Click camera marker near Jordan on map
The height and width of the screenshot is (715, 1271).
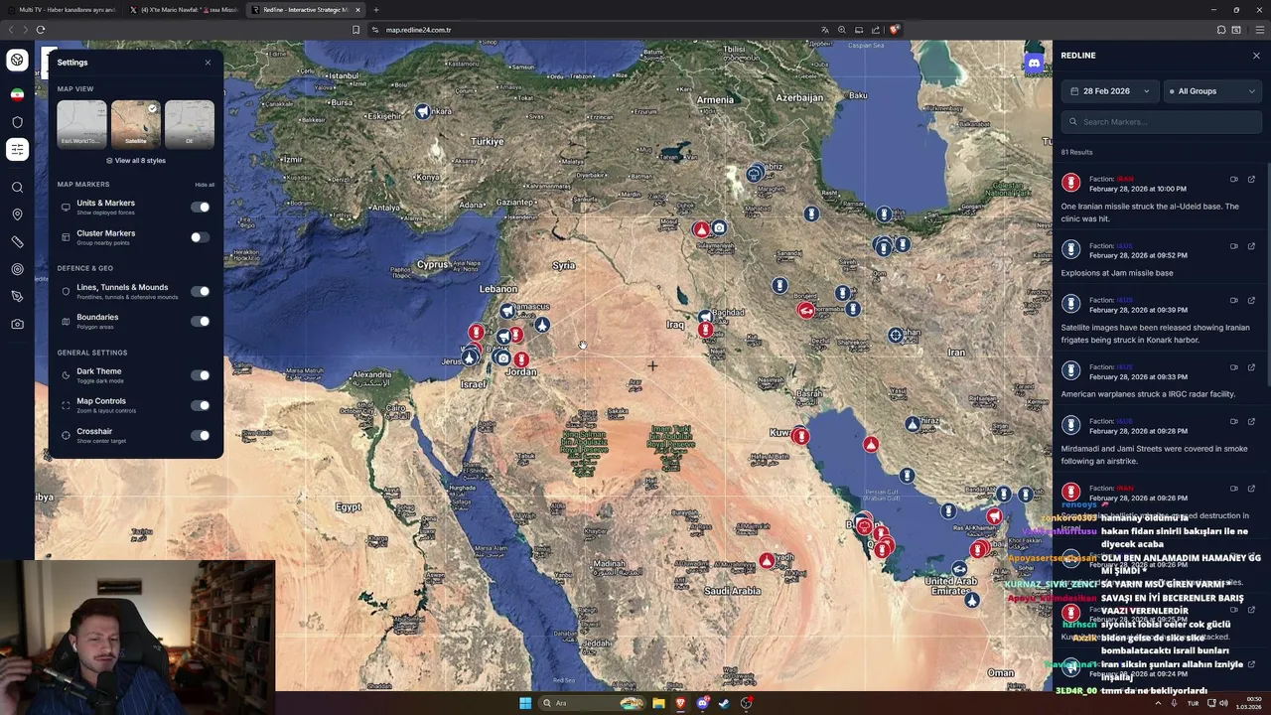503,358
